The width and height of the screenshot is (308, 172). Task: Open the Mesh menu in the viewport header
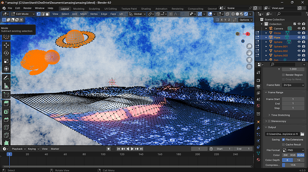point(83,14)
